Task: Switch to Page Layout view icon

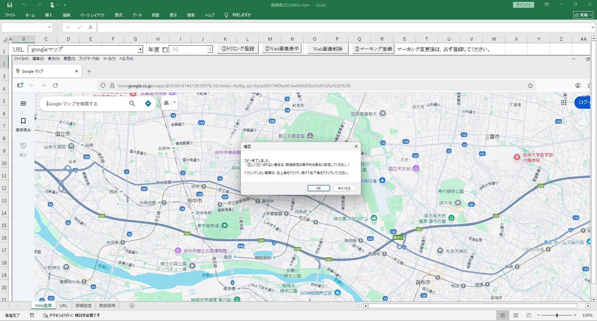Action: 516,315
